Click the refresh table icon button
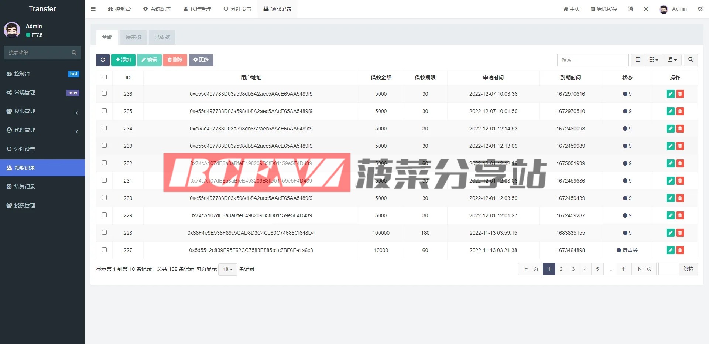 click(103, 60)
